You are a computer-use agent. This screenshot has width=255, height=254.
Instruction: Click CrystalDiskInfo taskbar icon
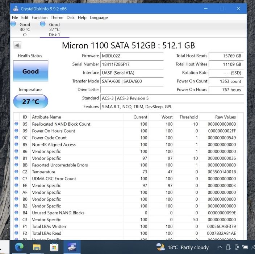click(72, 247)
